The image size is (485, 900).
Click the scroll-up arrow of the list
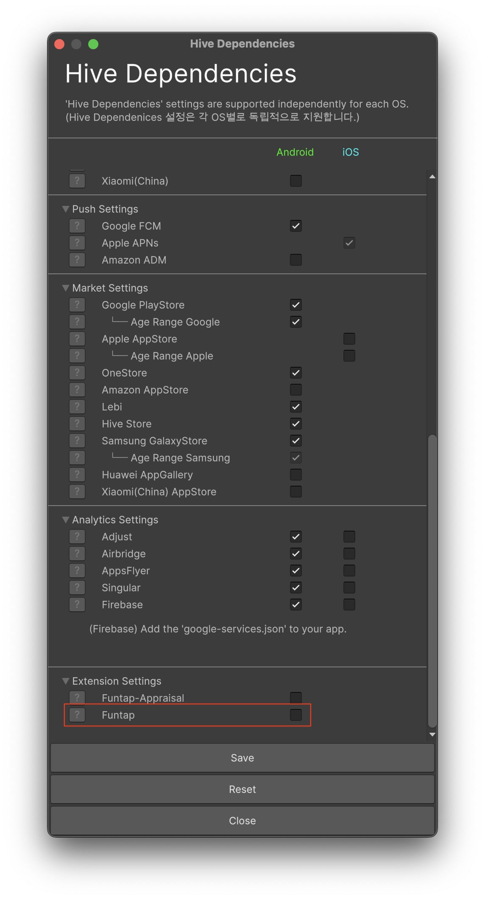432,177
